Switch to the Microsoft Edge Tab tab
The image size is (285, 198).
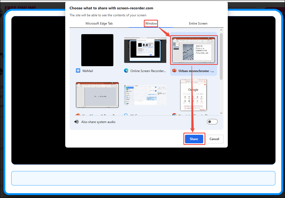point(99,23)
